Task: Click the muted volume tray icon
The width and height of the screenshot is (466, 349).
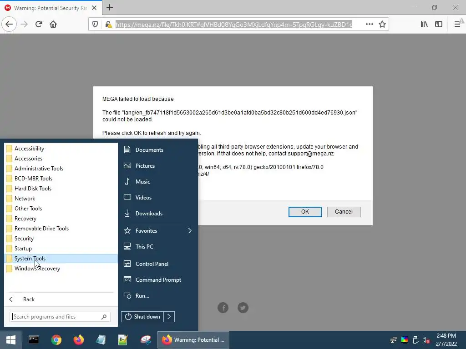Action: [x=426, y=340]
